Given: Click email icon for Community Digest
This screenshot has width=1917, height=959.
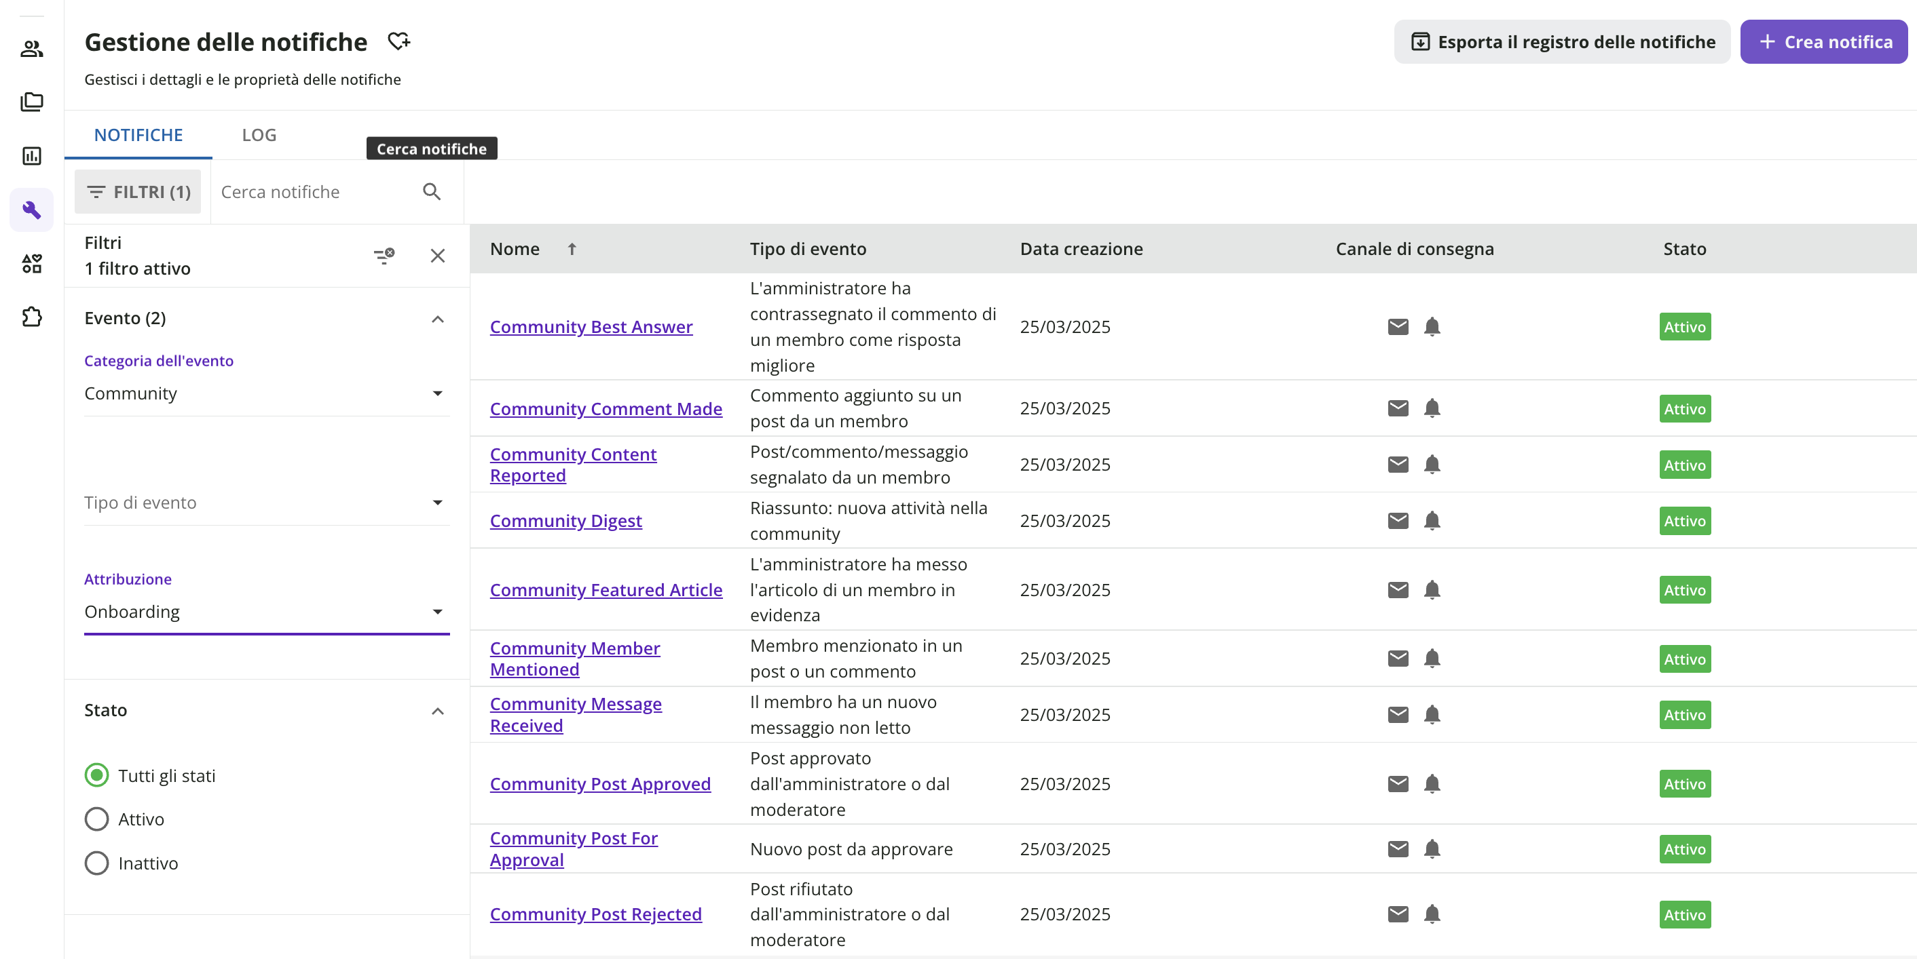Looking at the screenshot, I should point(1398,520).
